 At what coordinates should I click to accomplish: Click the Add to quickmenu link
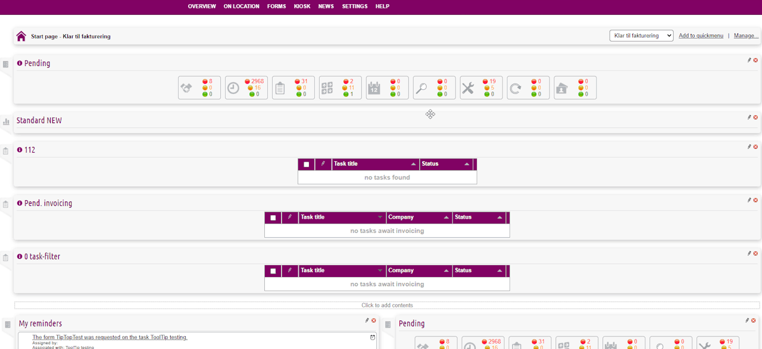coord(701,36)
